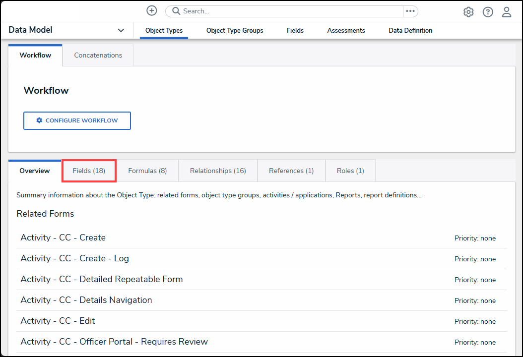Switch to Object Type Groups tab

pyautogui.click(x=235, y=30)
